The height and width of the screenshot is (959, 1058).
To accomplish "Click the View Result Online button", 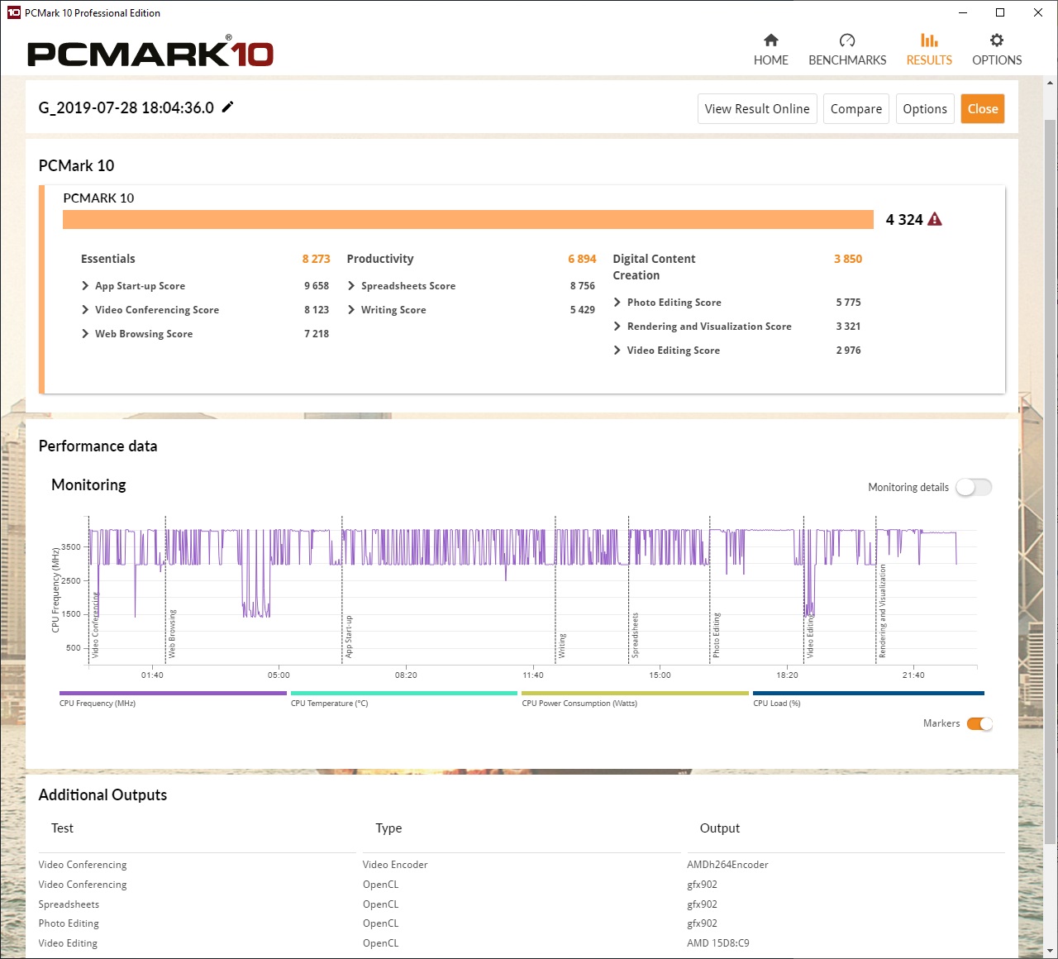I will (757, 109).
